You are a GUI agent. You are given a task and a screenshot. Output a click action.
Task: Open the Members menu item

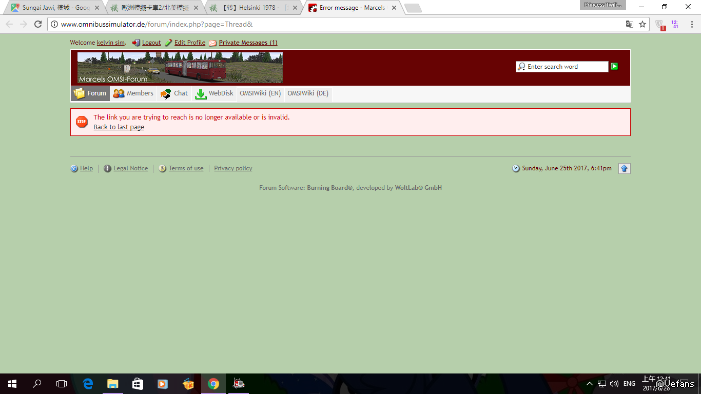133,93
